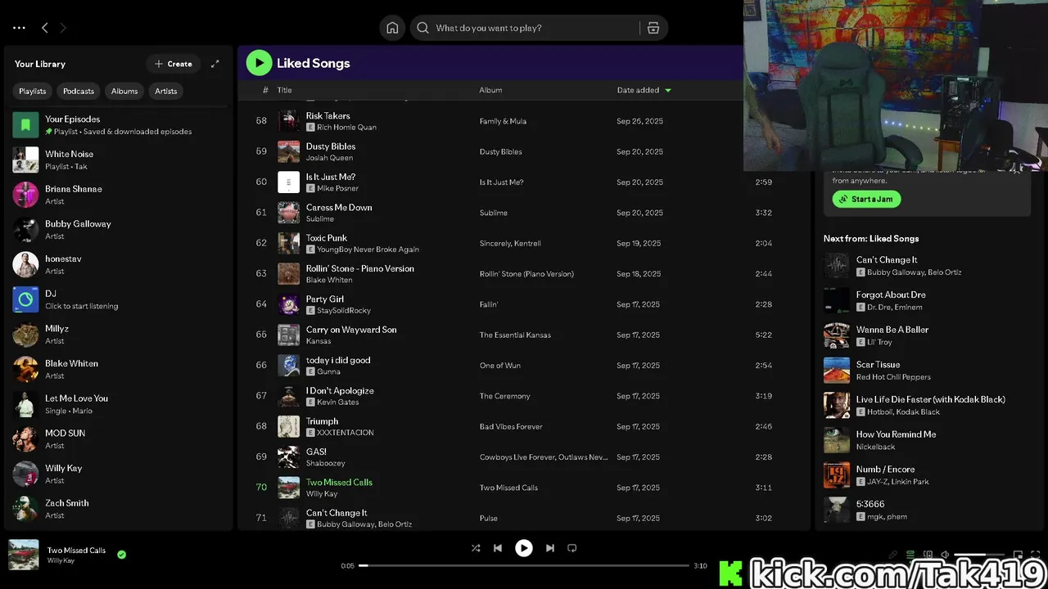Filter library by Albums
1048x589 pixels.
(124, 91)
